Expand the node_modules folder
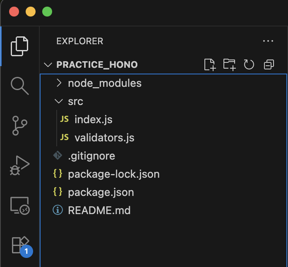This screenshot has height=267, width=288. click(x=104, y=83)
